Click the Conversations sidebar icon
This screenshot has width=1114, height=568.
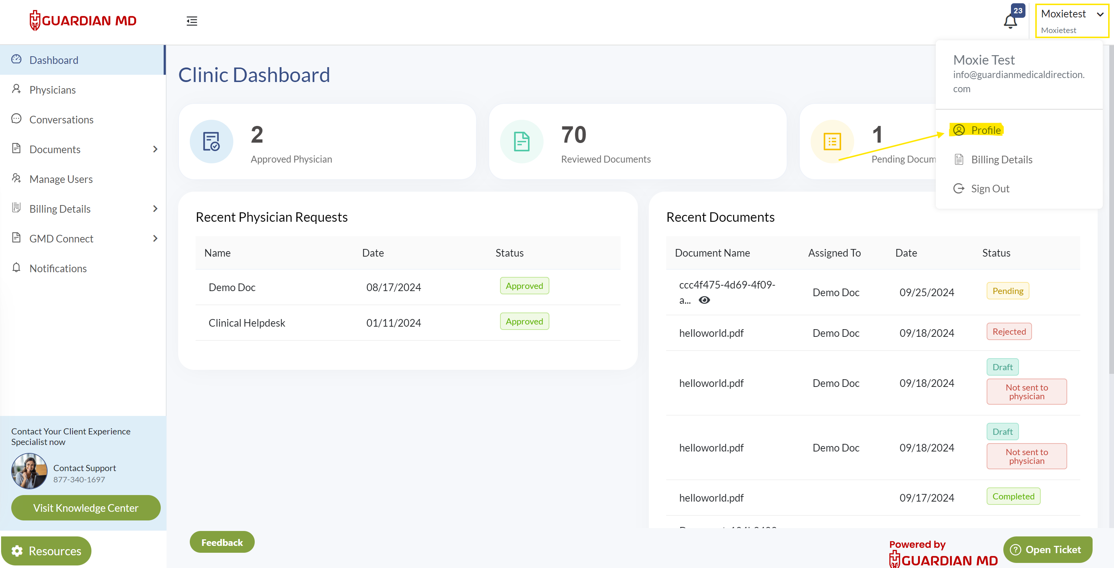point(16,119)
